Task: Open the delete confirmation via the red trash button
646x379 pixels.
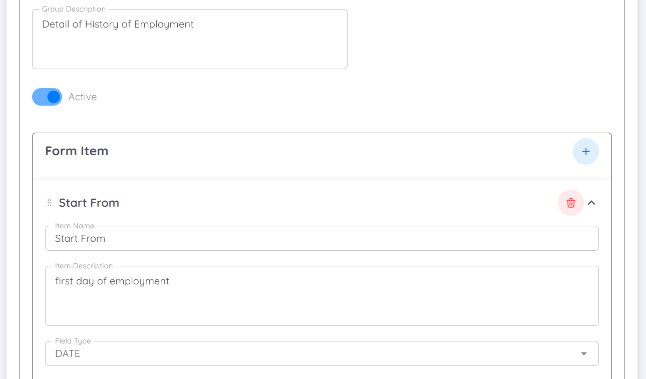Action: click(x=570, y=203)
